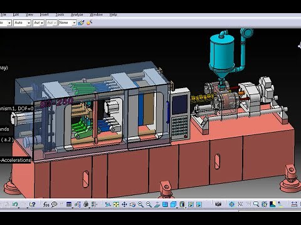Viewport: 301px width, 225px height.
Task: Open the File menu
Action: [3, 14]
